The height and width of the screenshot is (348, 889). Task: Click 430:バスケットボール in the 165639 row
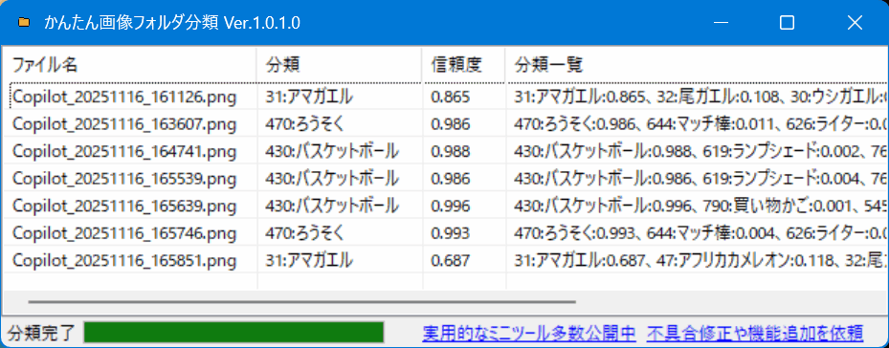332,206
